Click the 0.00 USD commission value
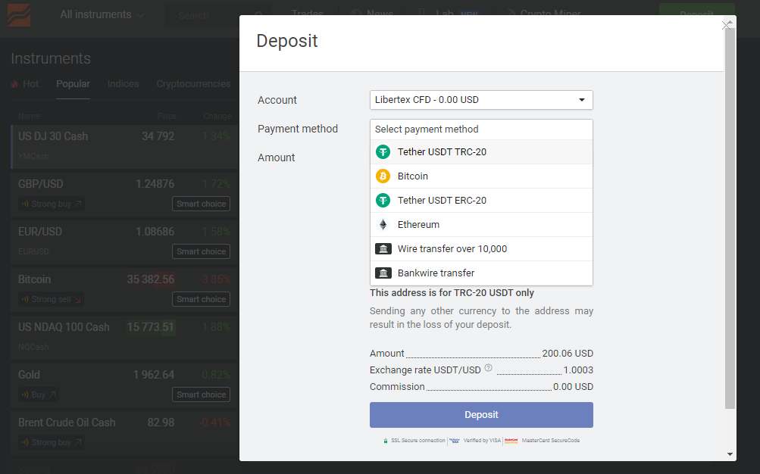Screen dimensions: 760x474 point(574,387)
